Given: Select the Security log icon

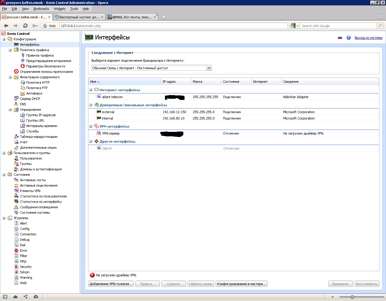Looking at the screenshot, I should point(16,267).
